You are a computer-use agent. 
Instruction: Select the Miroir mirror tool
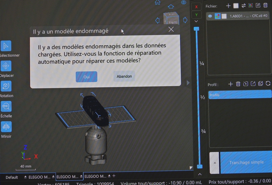[6, 127]
